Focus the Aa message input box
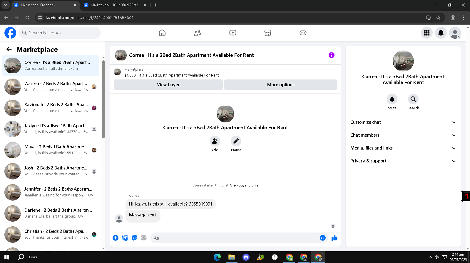Viewport: 470px width, 263px height. 235,238
